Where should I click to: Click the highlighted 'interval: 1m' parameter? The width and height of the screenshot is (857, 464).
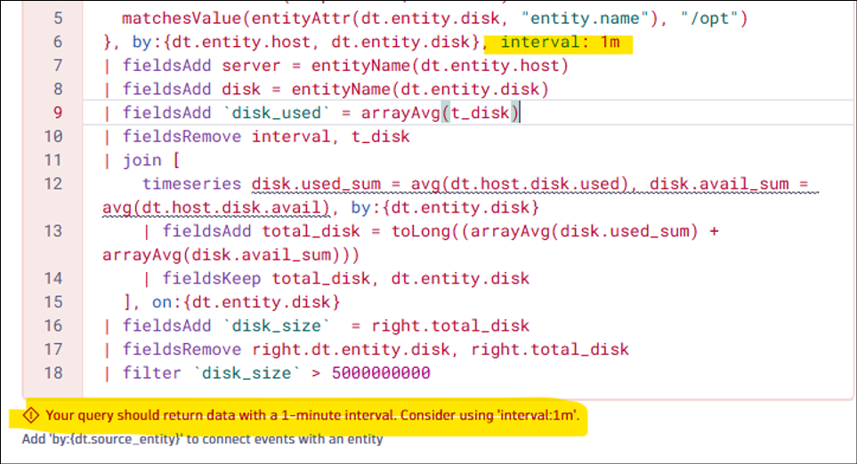point(561,42)
